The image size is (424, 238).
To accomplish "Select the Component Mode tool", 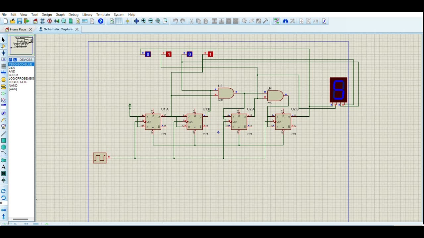I will [3, 46].
